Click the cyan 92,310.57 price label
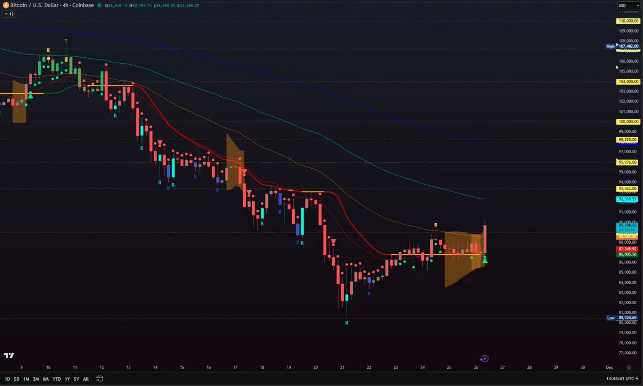 click(x=626, y=199)
